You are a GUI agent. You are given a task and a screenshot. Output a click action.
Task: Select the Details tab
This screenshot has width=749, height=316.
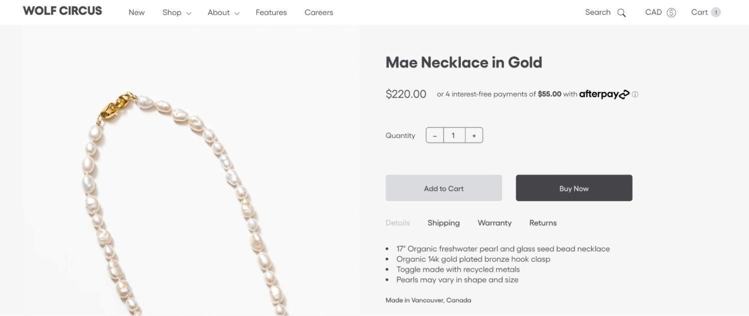pyautogui.click(x=397, y=223)
